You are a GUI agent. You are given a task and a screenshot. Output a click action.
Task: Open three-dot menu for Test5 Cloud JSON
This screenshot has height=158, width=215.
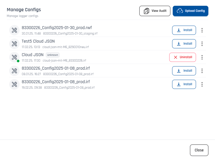[202, 44]
